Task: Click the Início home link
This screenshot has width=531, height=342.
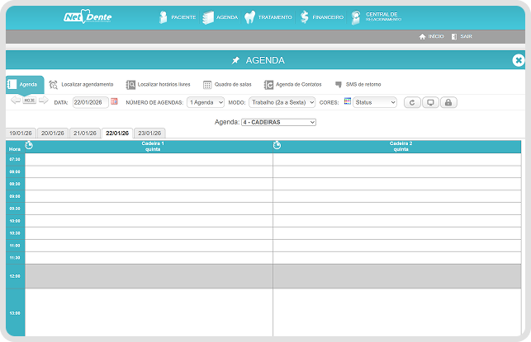Action: click(x=431, y=37)
